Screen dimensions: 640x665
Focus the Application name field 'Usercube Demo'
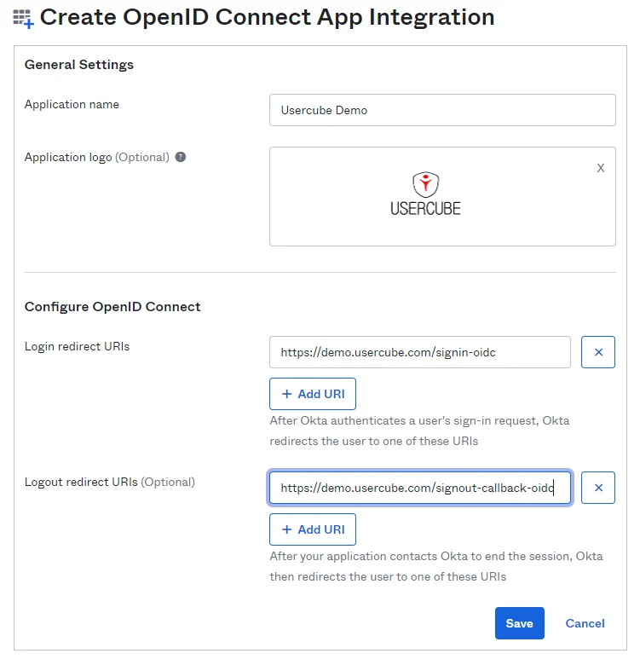pyautogui.click(x=442, y=110)
